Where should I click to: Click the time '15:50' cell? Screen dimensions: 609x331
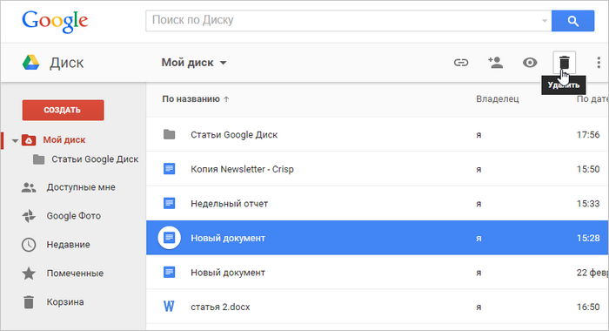(588, 169)
